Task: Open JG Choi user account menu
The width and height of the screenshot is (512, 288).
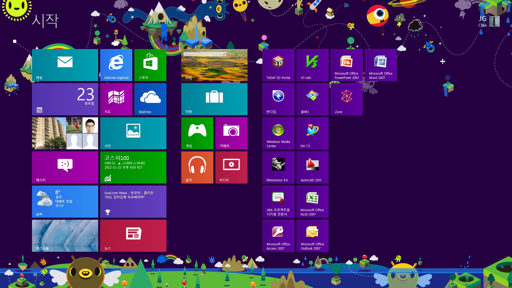Action: pos(489,21)
